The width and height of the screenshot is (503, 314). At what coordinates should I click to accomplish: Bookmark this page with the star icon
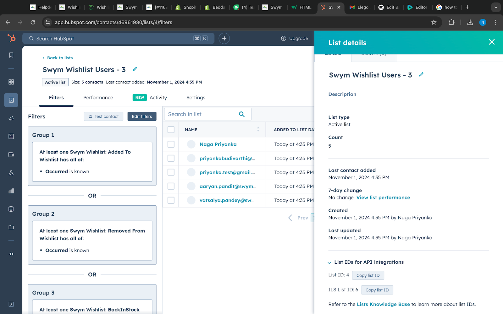(434, 22)
